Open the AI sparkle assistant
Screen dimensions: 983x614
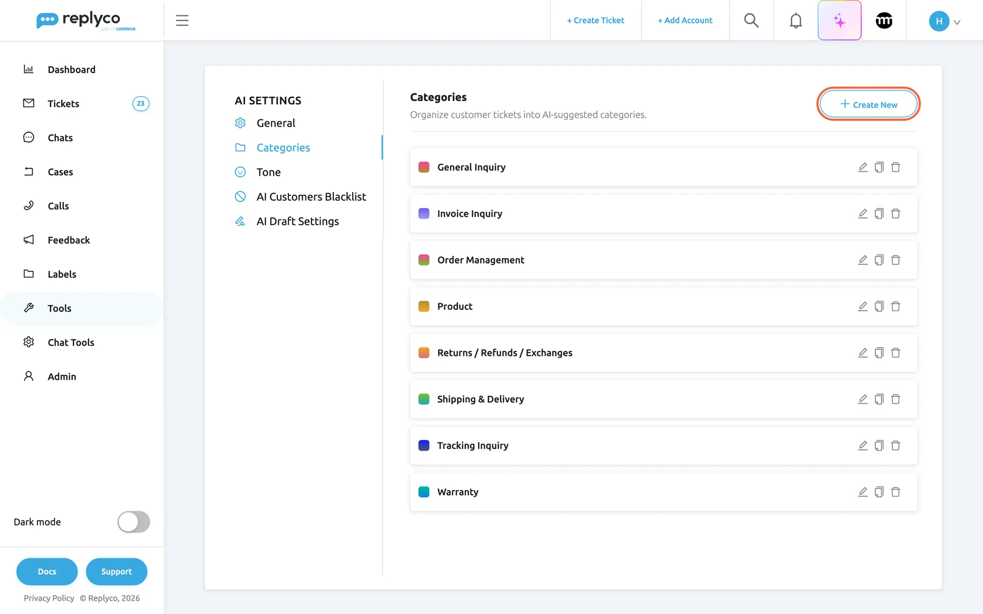click(839, 20)
